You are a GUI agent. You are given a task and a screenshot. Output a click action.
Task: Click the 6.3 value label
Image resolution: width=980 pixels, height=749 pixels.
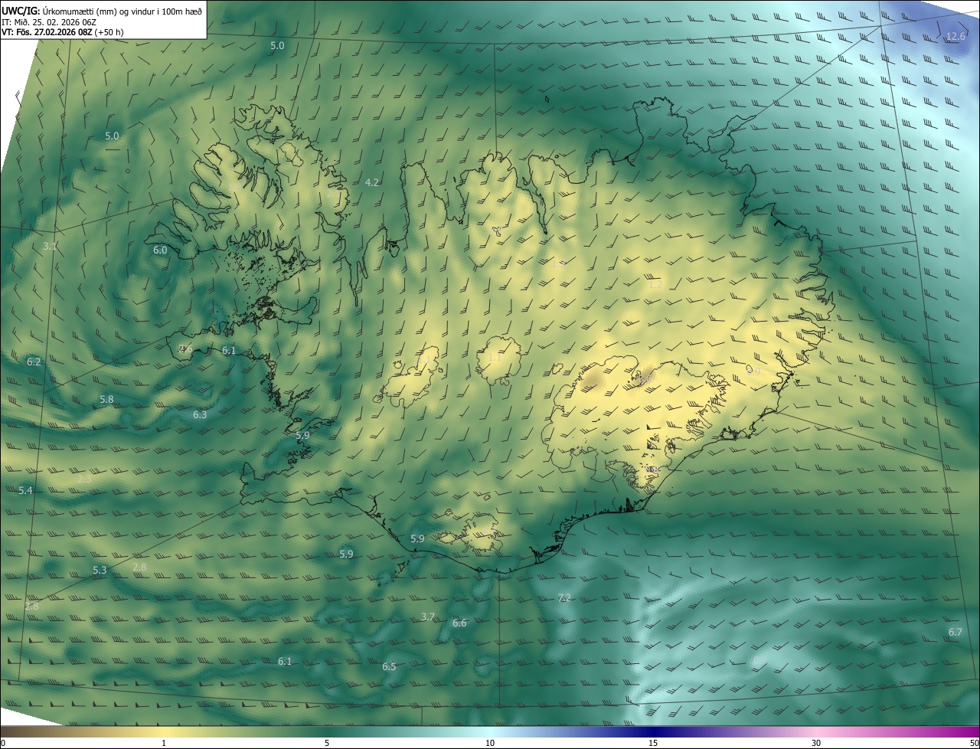pos(200,414)
